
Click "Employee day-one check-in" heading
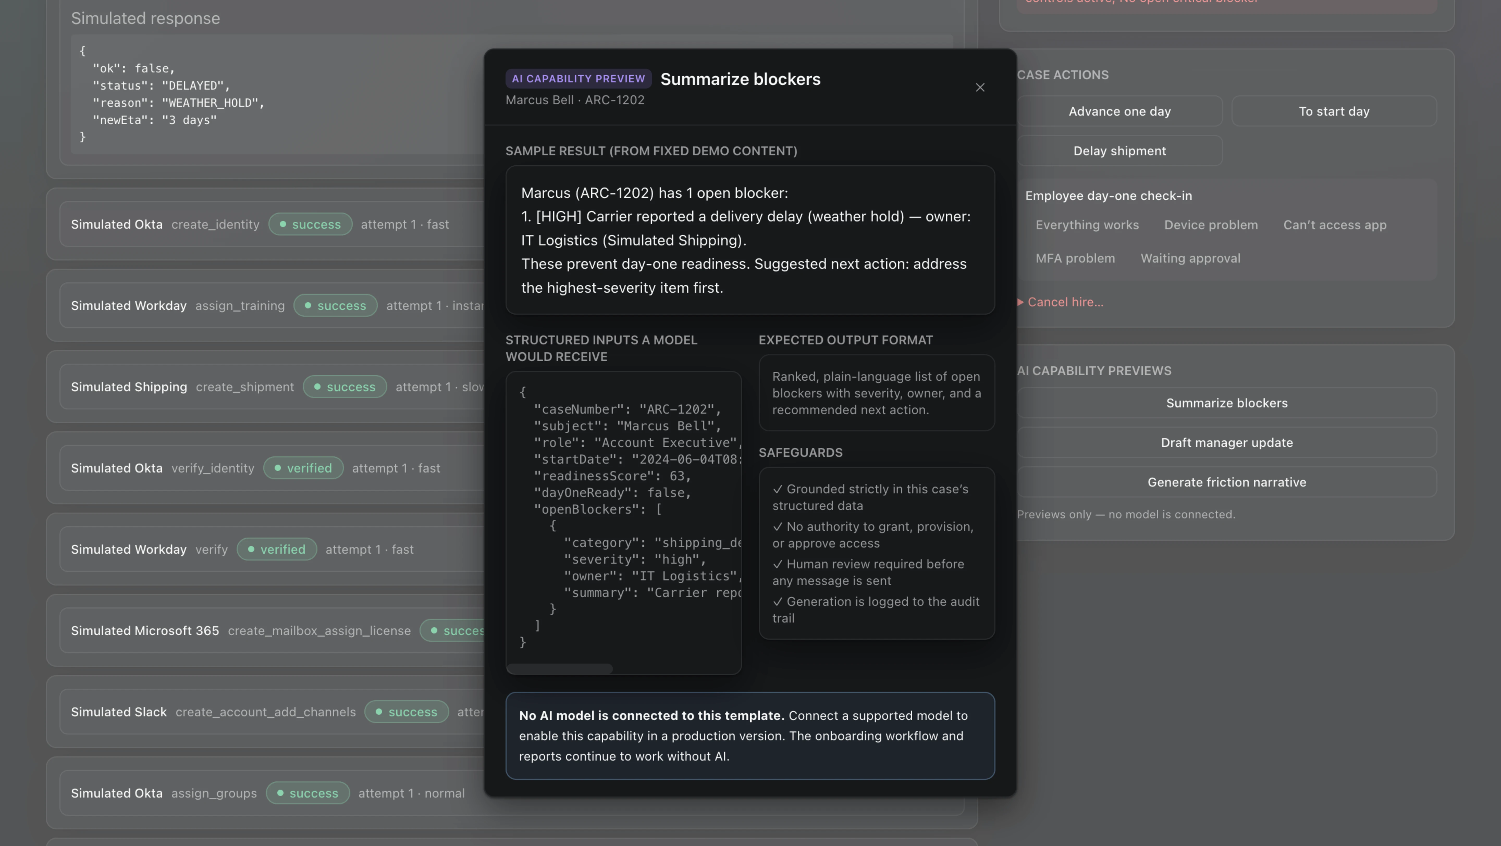click(1108, 196)
